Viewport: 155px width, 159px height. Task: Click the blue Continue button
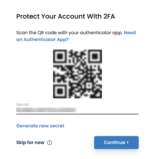[116, 142]
